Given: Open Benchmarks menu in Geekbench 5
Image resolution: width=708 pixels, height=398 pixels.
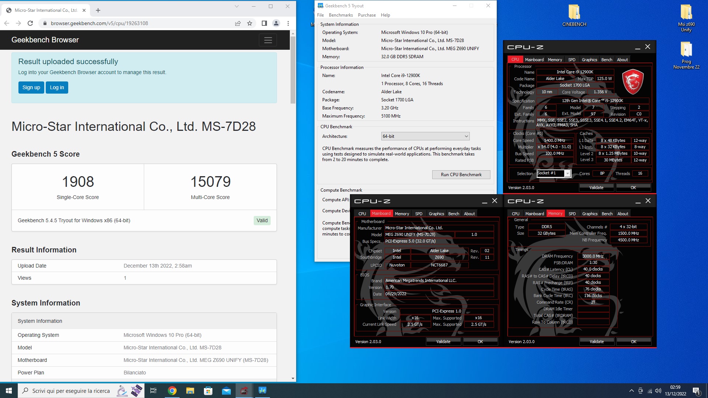Looking at the screenshot, I should 341,15.
